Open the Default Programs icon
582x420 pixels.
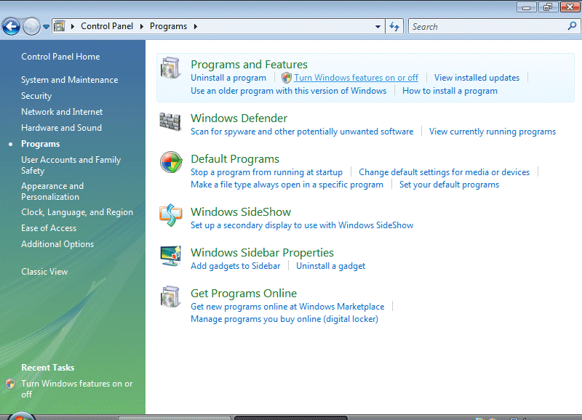click(x=170, y=163)
